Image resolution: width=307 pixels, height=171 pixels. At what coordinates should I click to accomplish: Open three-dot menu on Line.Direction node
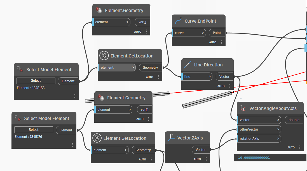click(x=230, y=86)
